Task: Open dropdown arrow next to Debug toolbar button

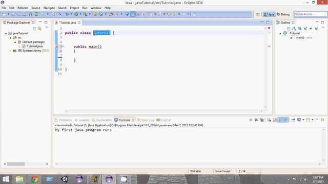Action: click(x=71, y=14)
